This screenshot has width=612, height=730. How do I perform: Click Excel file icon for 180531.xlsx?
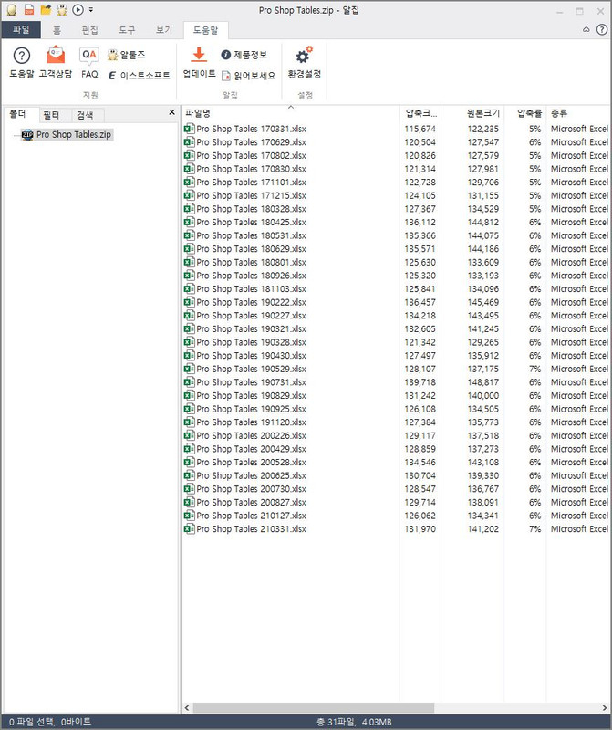(x=189, y=235)
